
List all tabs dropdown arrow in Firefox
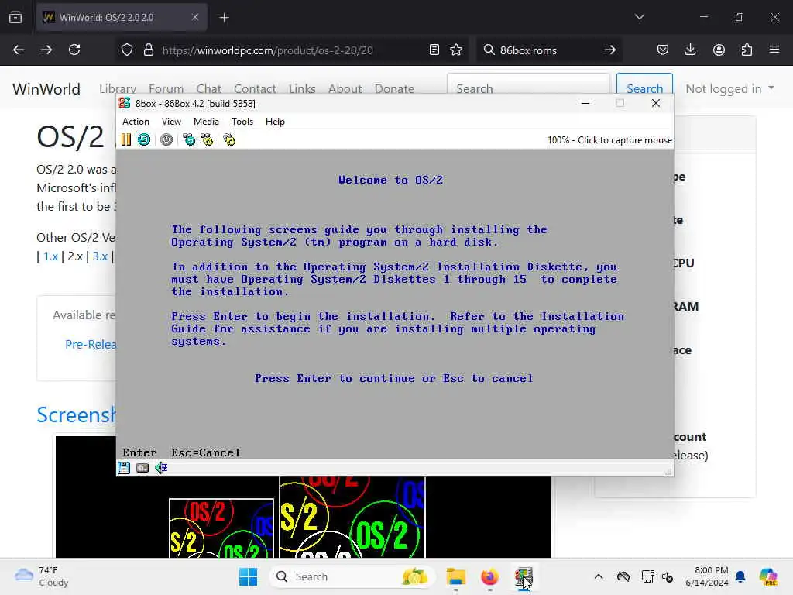pos(640,17)
